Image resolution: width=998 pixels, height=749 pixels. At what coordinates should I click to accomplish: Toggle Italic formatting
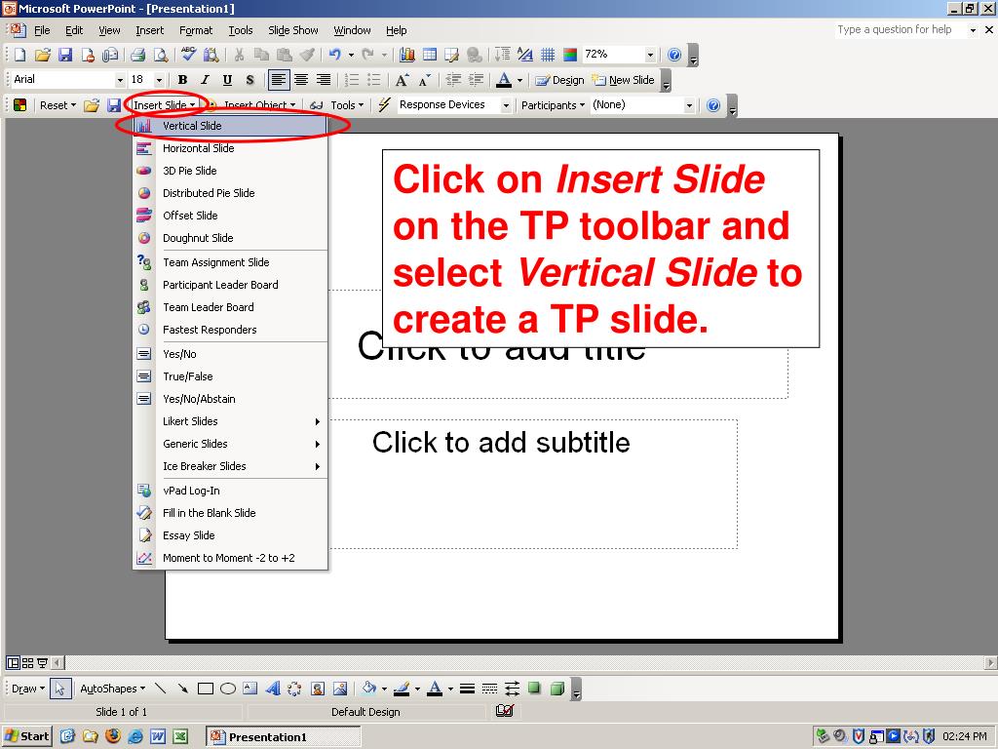point(205,80)
